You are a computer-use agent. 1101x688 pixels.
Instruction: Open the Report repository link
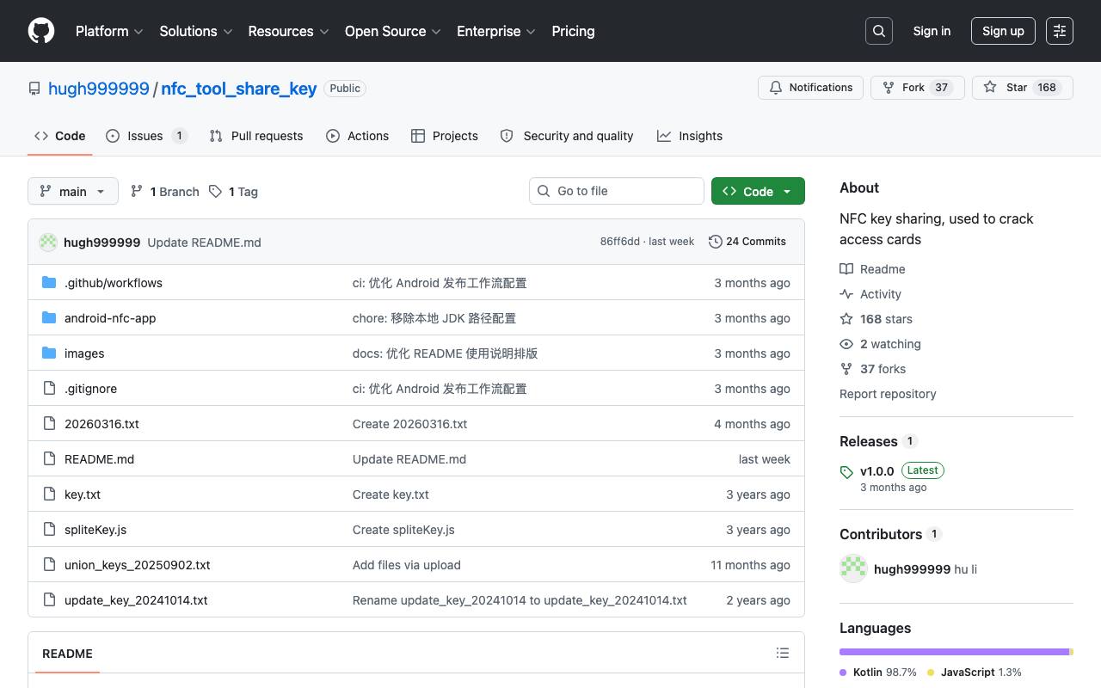point(888,394)
